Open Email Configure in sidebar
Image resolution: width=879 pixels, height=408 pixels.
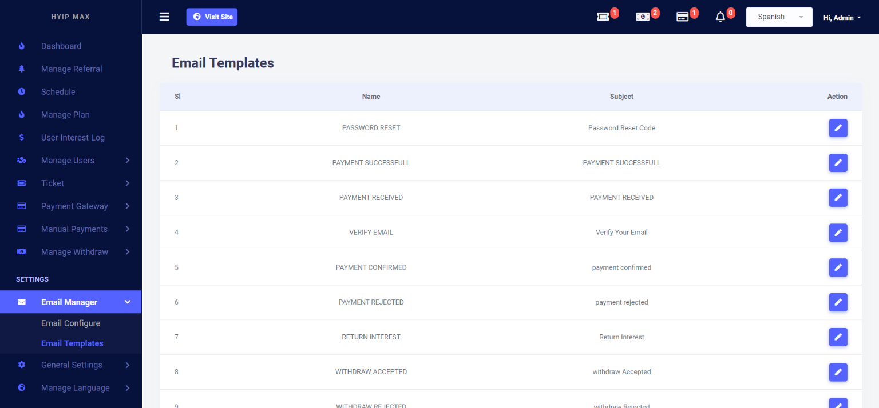pos(70,323)
